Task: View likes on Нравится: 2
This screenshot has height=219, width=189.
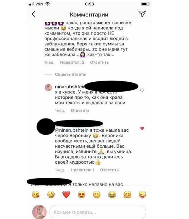Action: [72, 62]
